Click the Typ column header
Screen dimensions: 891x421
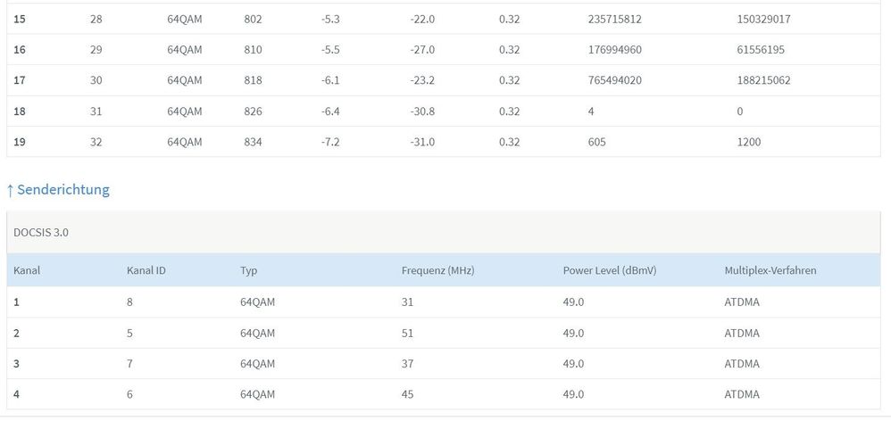click(249, 269)
